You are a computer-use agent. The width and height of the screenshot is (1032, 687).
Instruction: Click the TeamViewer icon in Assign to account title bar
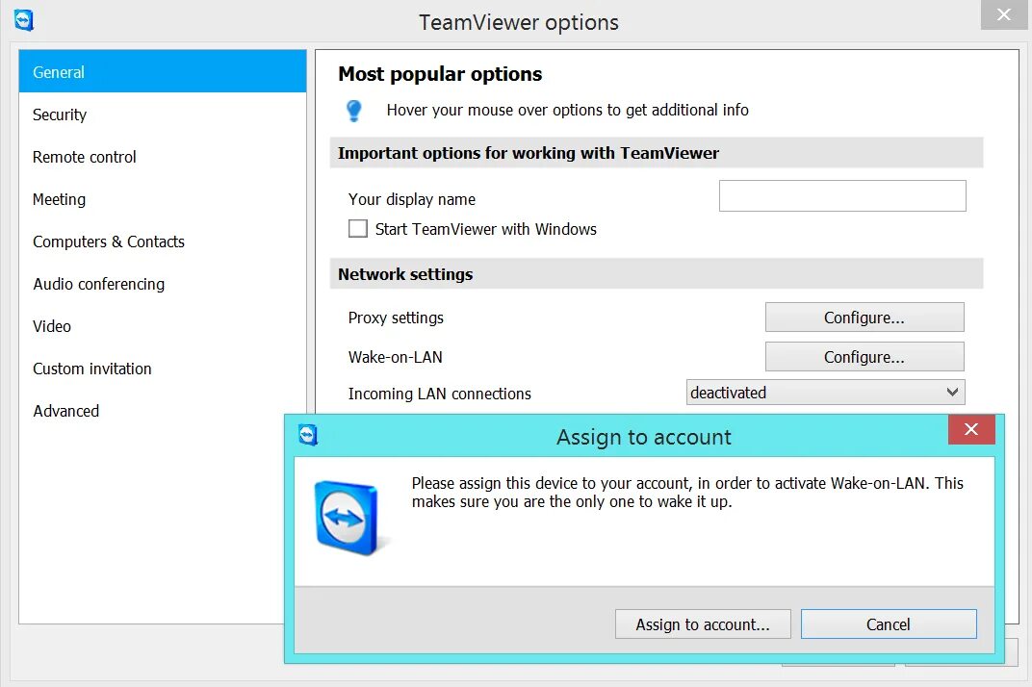tap(307, 435)
